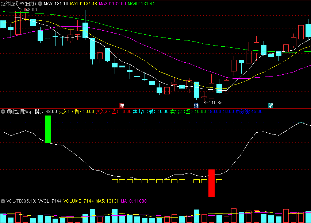Screen dimensions: 311x223
Task: Click the MA20: 132.00 label
Action: (112, 4)
